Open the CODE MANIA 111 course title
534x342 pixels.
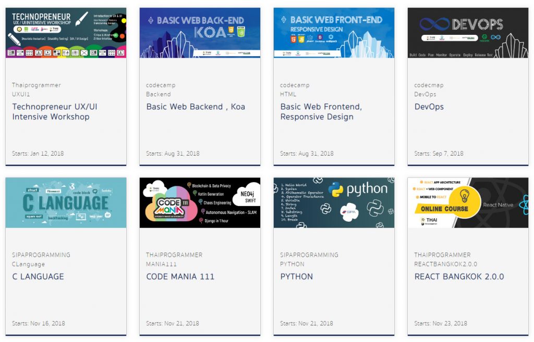180,276
